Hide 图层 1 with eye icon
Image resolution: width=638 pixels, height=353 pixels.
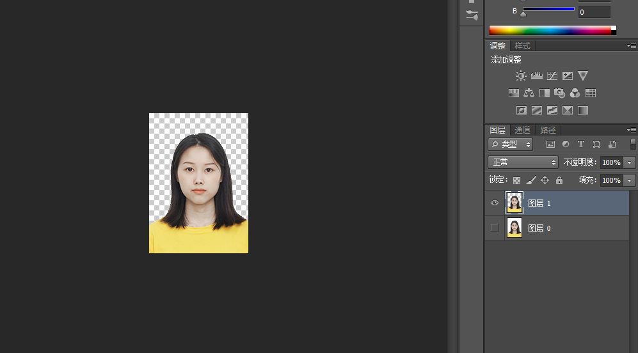tap(495, 203)
